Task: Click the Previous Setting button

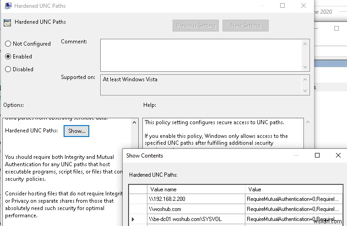Action: 195,26
